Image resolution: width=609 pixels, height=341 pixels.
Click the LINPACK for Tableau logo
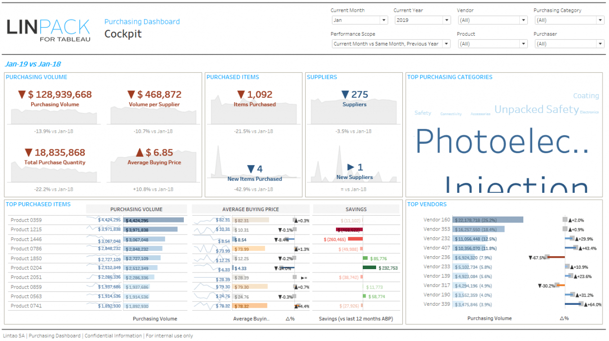(49, 30)
